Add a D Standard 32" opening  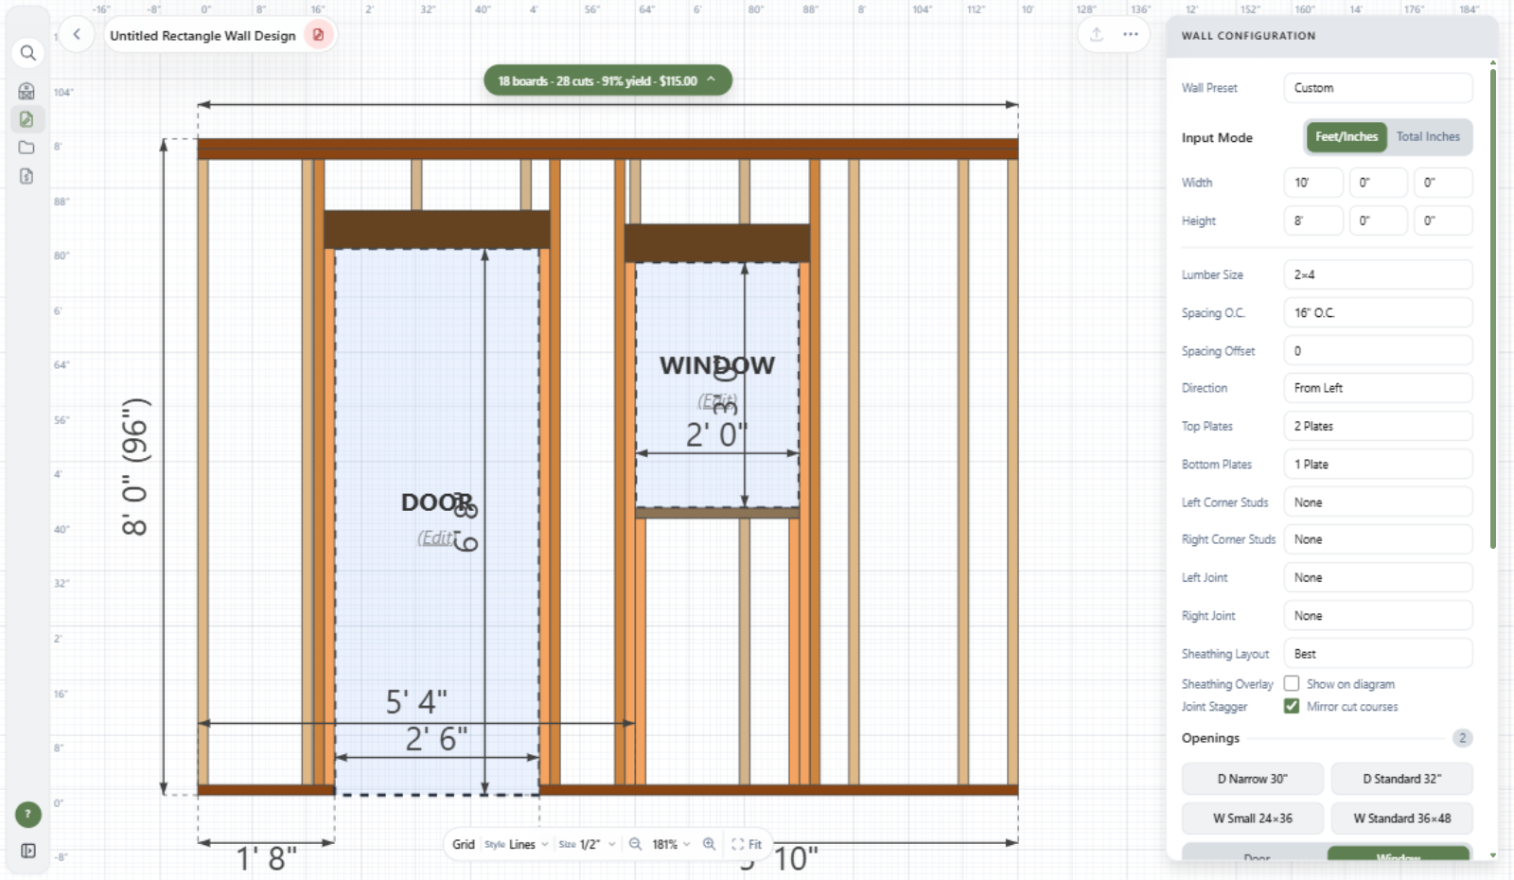pyautogui.click(x=1401, y=779)
